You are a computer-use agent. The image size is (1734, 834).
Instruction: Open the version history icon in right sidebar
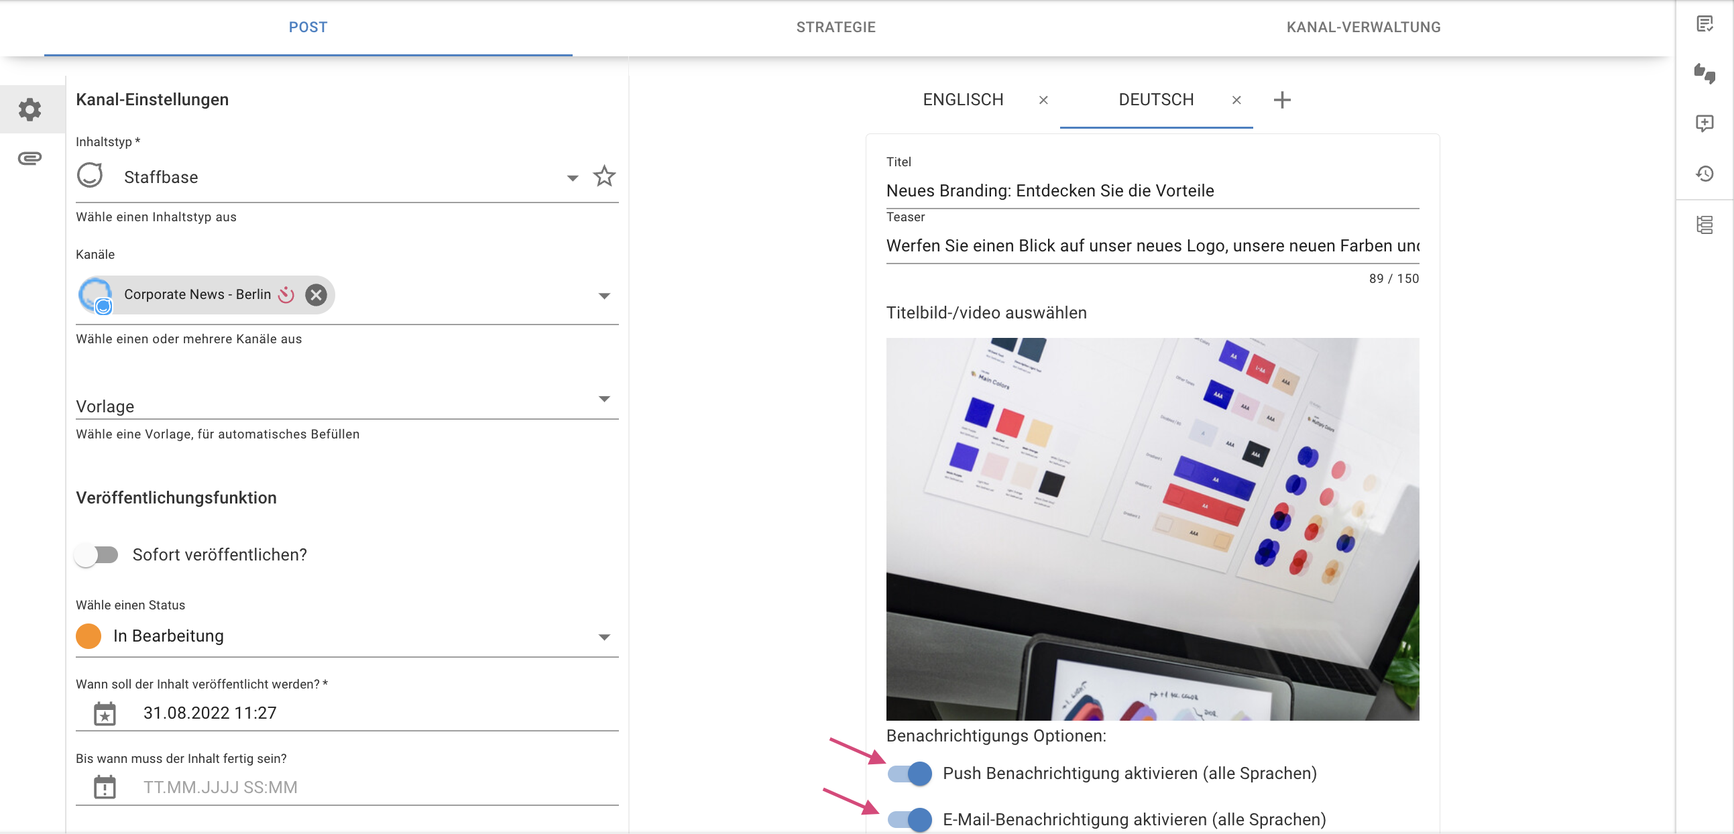point(1704,174)
